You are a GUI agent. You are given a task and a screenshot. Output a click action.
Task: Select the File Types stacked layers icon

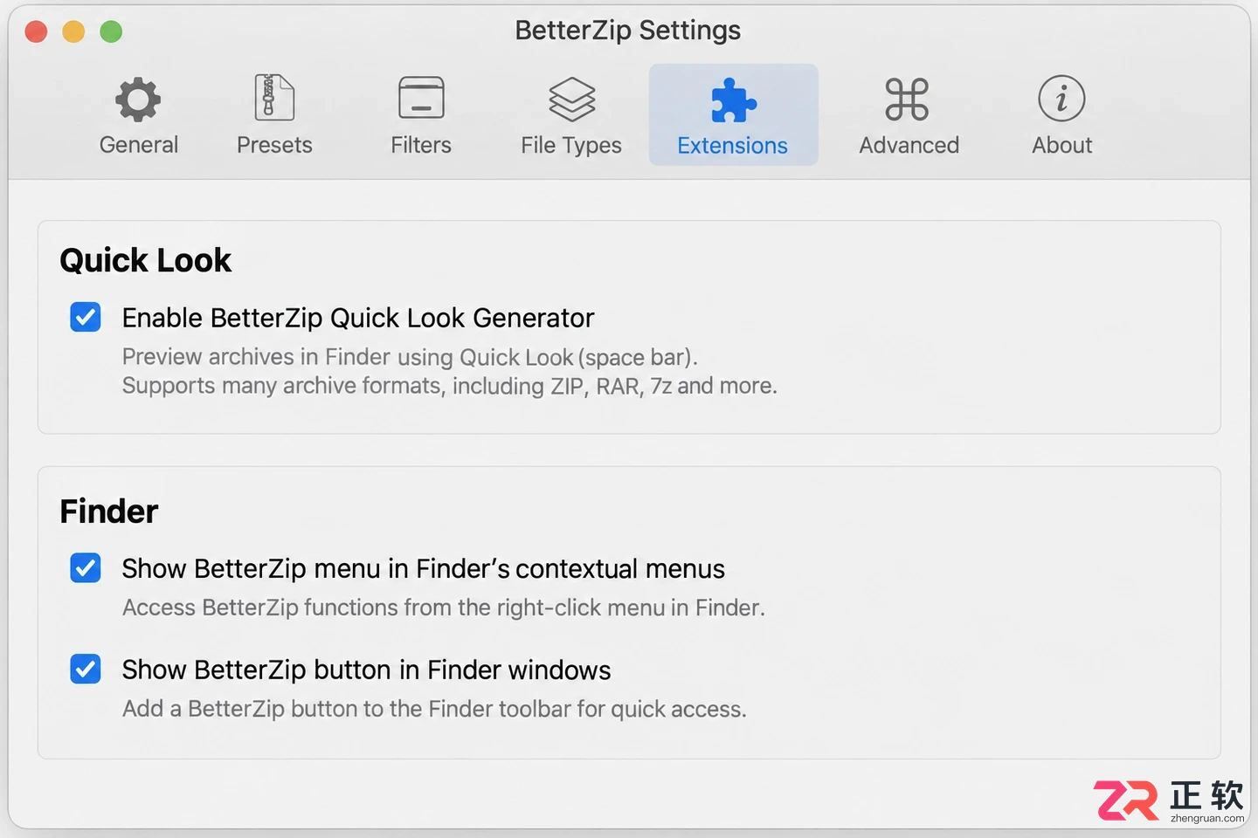571,99
